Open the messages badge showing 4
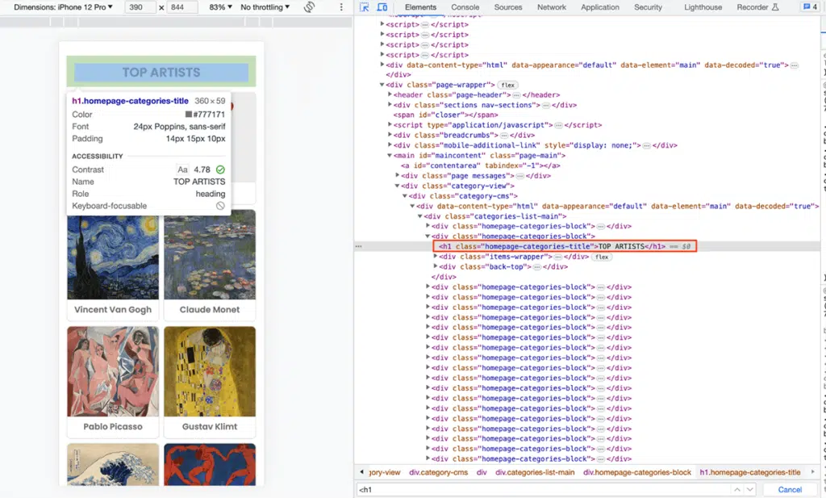The height and width of the screenshot is (498, 826). (809, 6)
